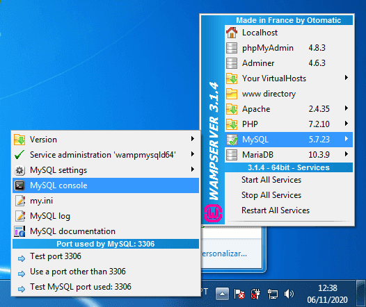Screen dimensions: 366x307
Task: Click the Your VirtualHosts folder icon
Action: [232, 78]
